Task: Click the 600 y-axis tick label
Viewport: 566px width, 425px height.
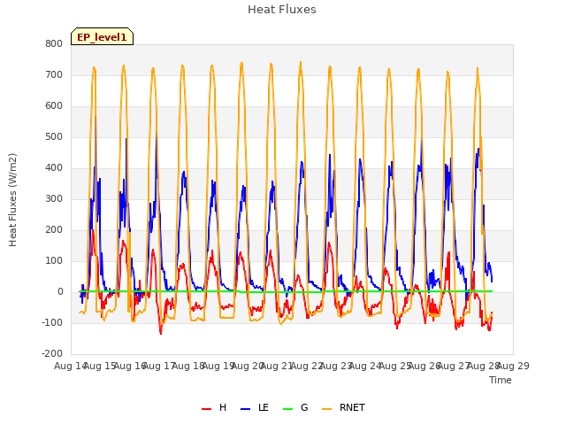Action: tap(54, 106)
